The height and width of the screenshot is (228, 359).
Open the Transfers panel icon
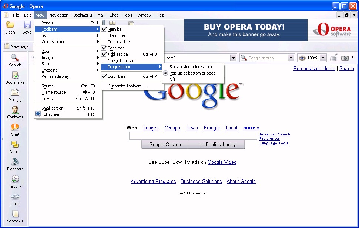(15, 162)
